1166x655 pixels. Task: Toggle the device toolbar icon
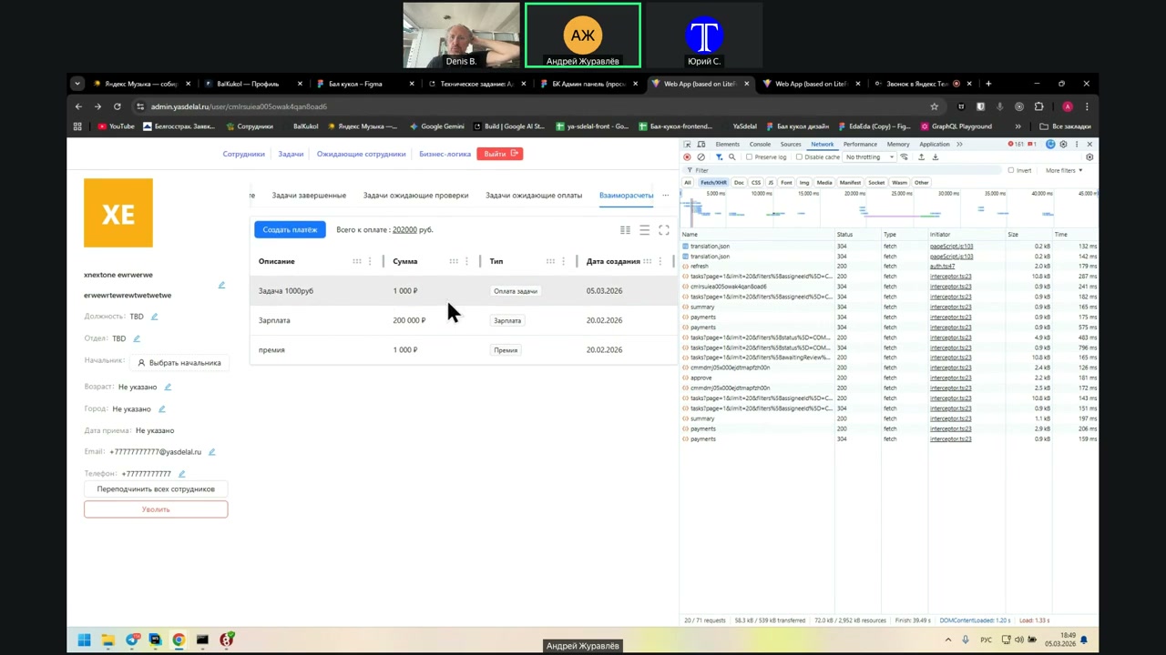point(701,145)
